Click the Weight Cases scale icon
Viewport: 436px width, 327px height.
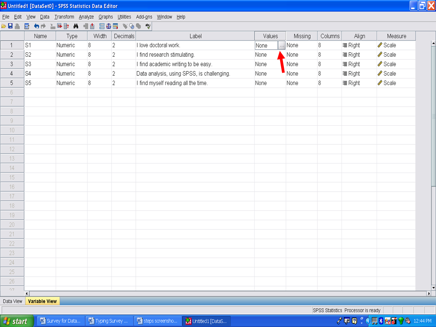click(109, 26)
